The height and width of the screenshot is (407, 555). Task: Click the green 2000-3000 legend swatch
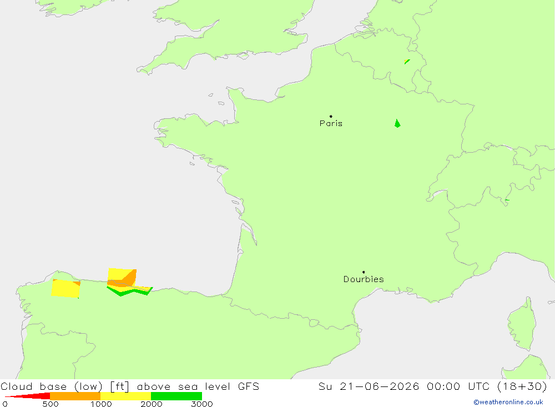coord(176,396)
